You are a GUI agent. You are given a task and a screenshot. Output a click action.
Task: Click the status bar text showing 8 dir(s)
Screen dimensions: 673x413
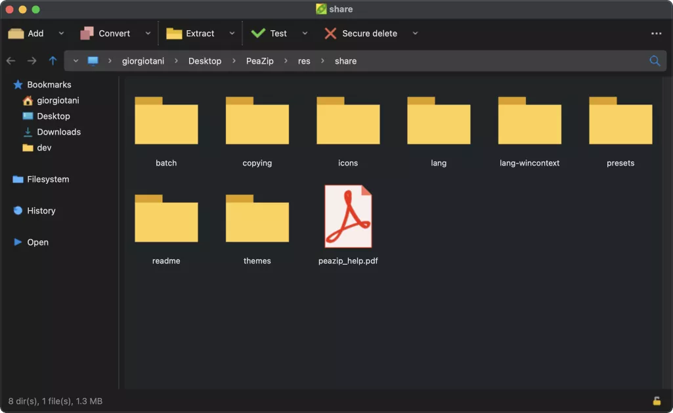tap(55, 401)
